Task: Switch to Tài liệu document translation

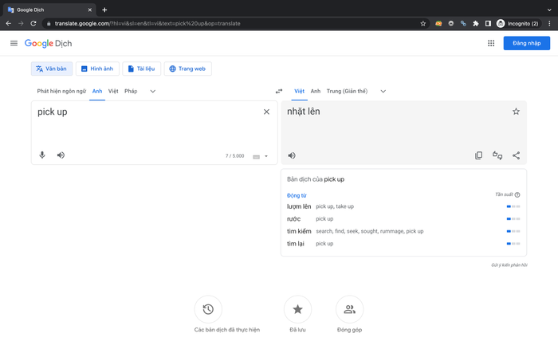Action: coord(141,69)
